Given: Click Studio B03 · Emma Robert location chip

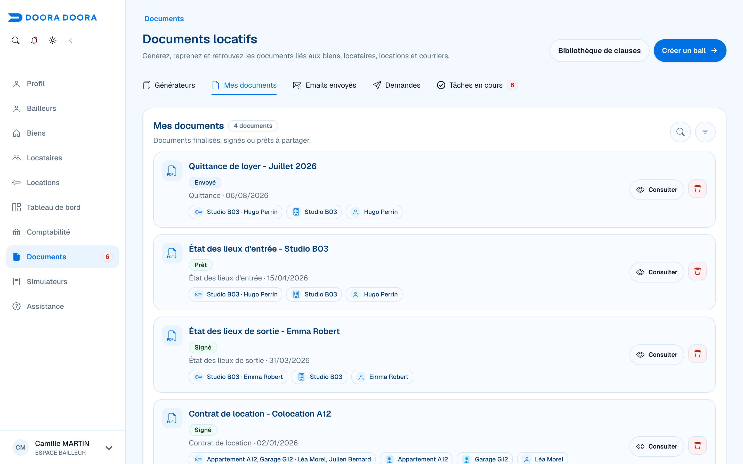Looking at the screenshot, I should pos(238,377).
